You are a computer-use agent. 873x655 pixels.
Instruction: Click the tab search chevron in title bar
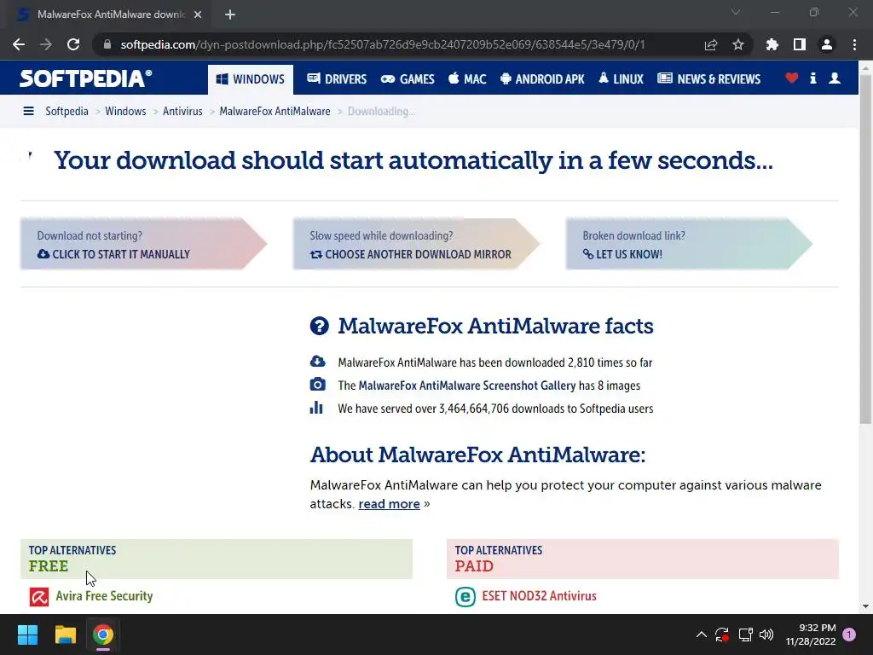tap(736, 12)
